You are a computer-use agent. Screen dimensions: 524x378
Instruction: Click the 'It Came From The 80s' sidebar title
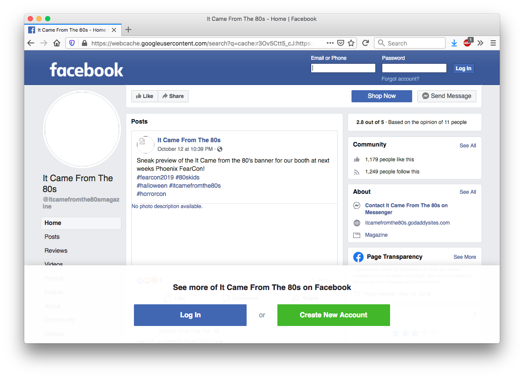coord(78,184)
